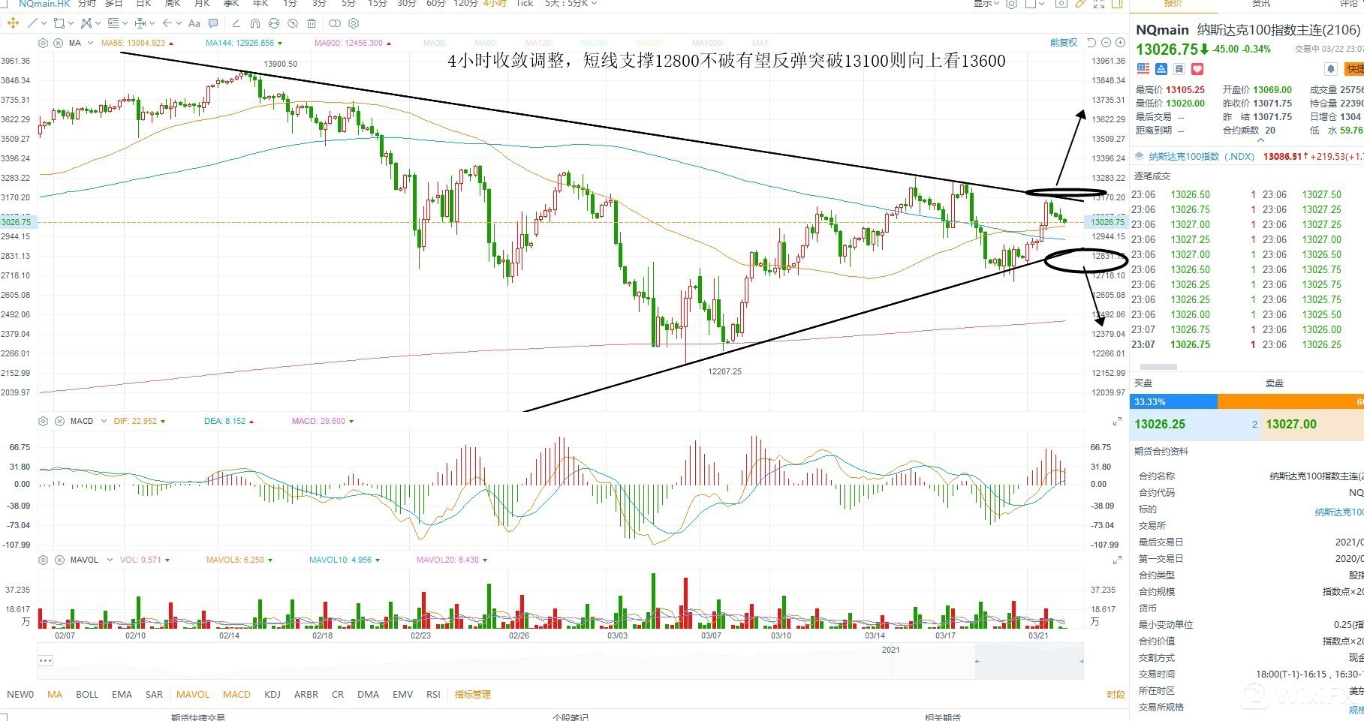Open the 纳斯达克100指数 (.NDX) link
1364x721 pixels.
pyautogui.click(x=1201, y=156)
